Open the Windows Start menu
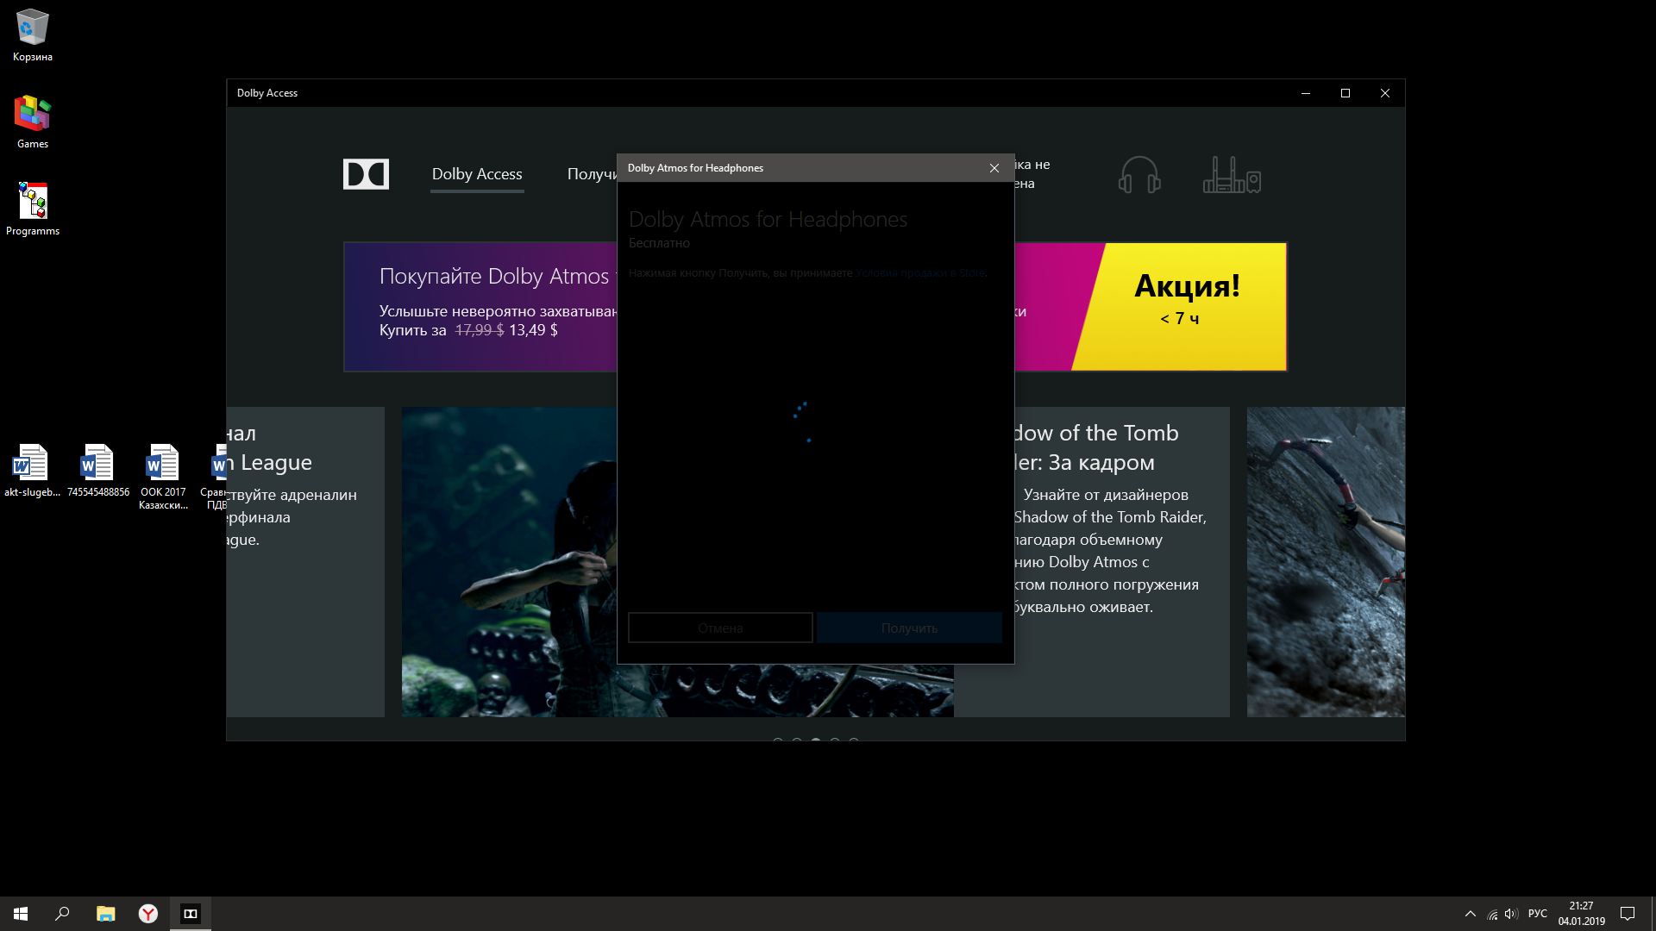 click(21, 914)
